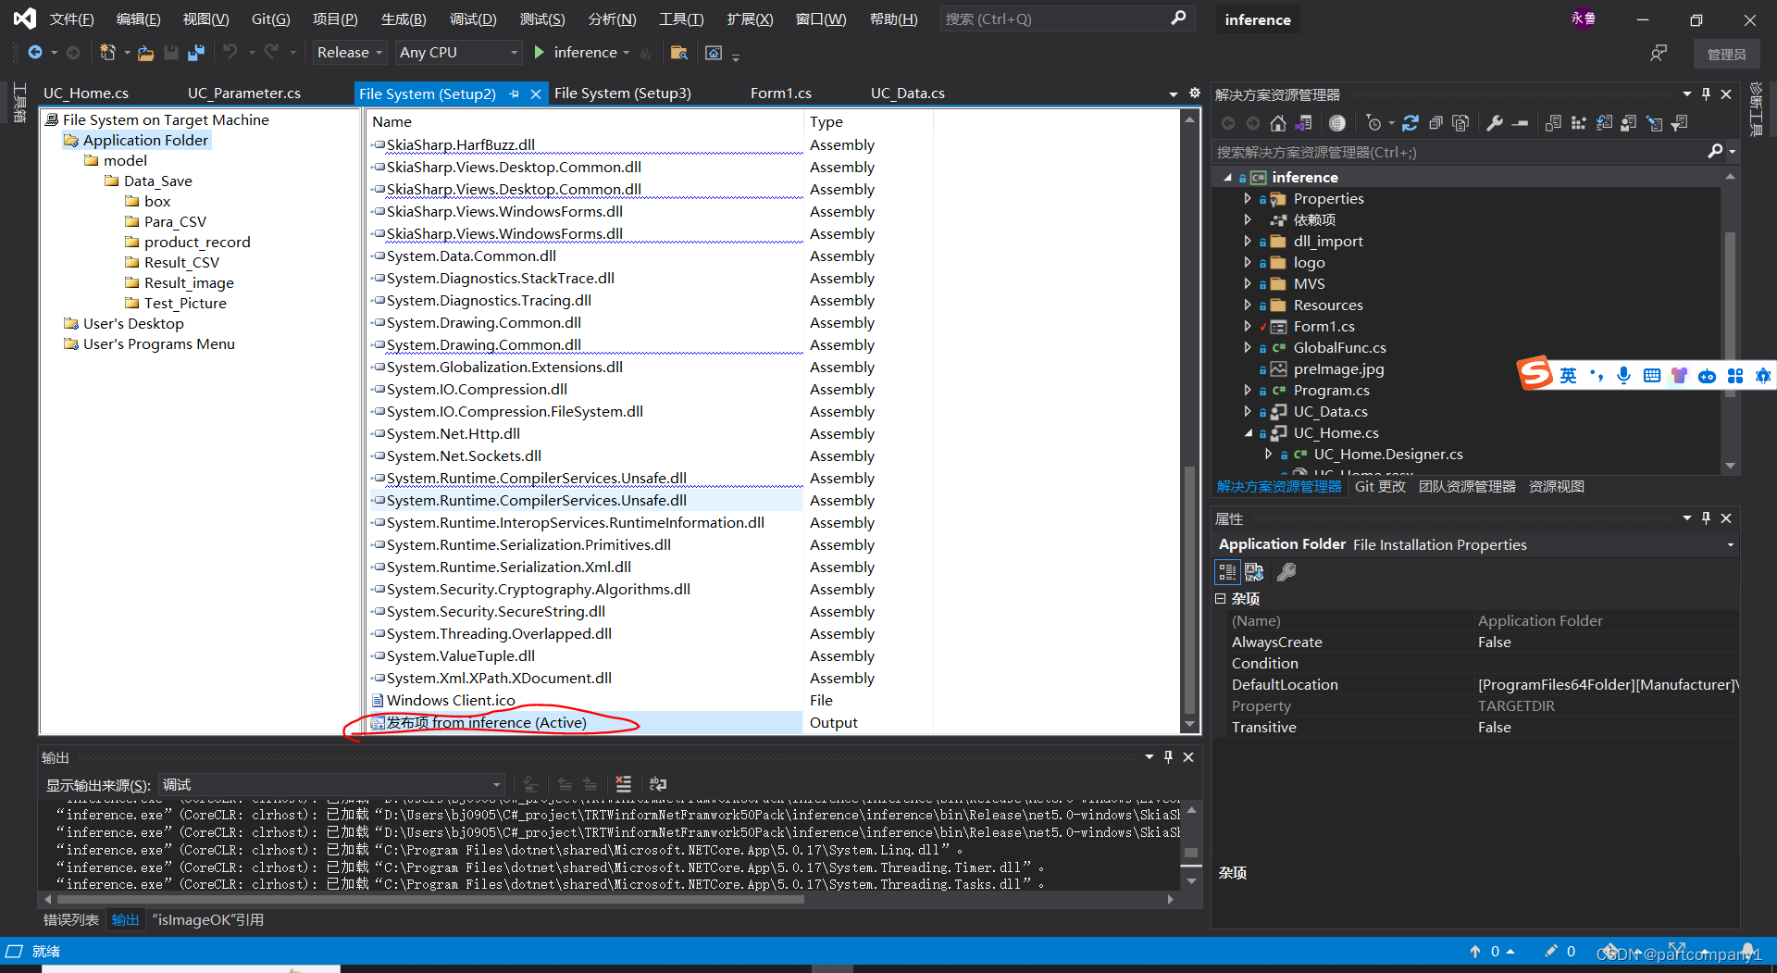Expand the MVS folder node

click(1248, 283)
